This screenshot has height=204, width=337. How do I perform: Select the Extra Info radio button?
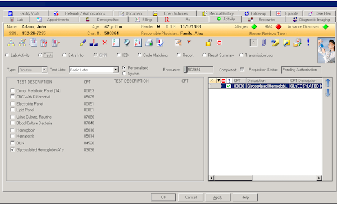point(64,55)
